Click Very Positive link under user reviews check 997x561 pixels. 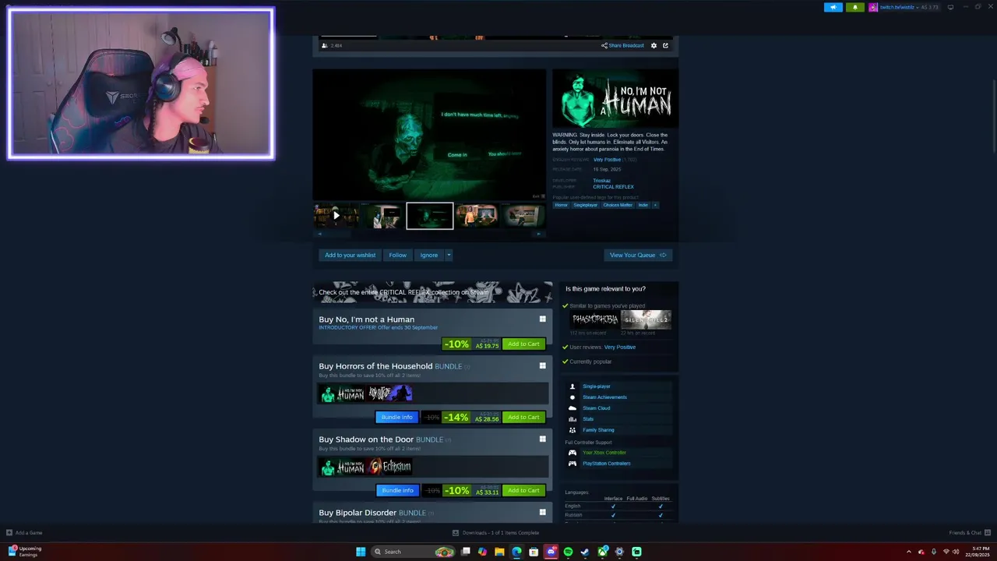click(x=620, y=347)
